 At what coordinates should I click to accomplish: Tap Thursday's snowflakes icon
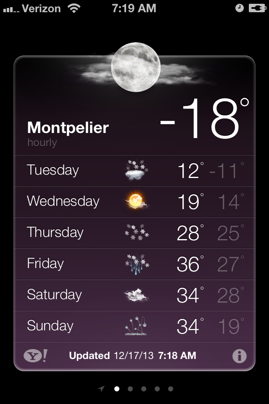[x=136, y=233]
